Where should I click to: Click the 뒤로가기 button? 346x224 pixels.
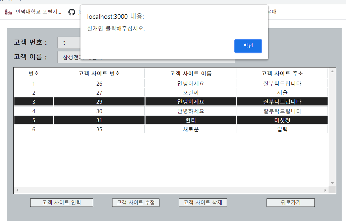(x=290, y=203)
